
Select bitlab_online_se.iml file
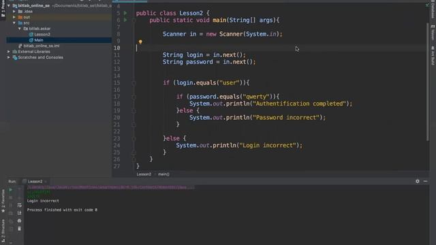[41, 46]
